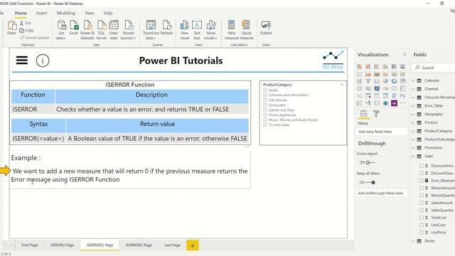This screenshot has height=256, width=455.
Task: Click the Paste icon in the Clipboard group
Action: point(11,26)
